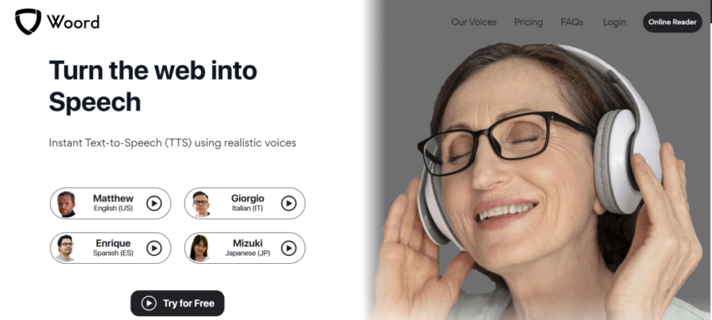Open the Our Voices menu item
Screen dimensions: 712x320
click(474, 22)
